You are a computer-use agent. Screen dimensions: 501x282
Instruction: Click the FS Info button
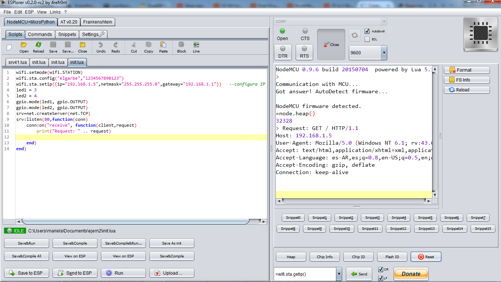[467, 80]
